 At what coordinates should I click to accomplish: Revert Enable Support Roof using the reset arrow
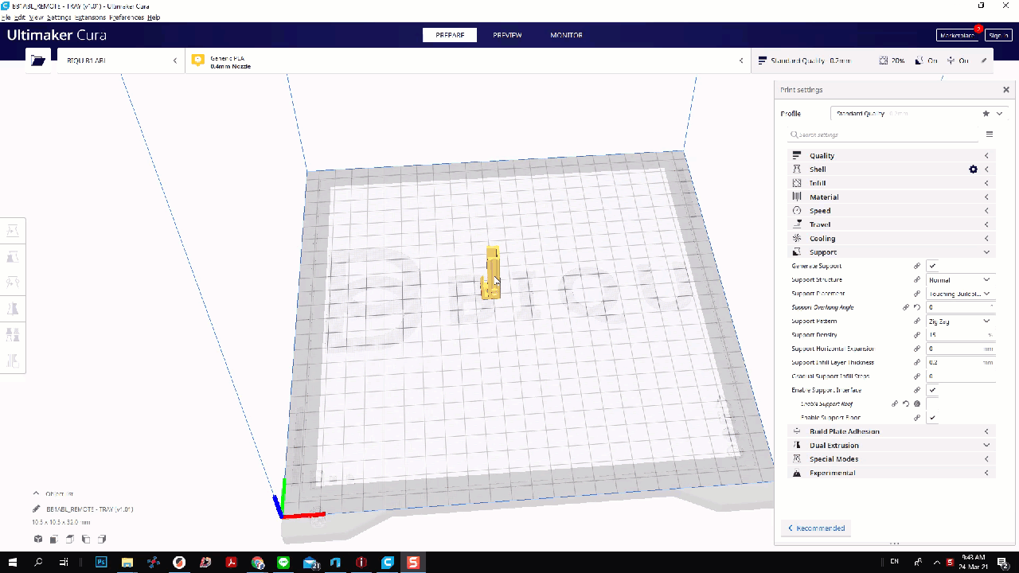pos(906,404)
